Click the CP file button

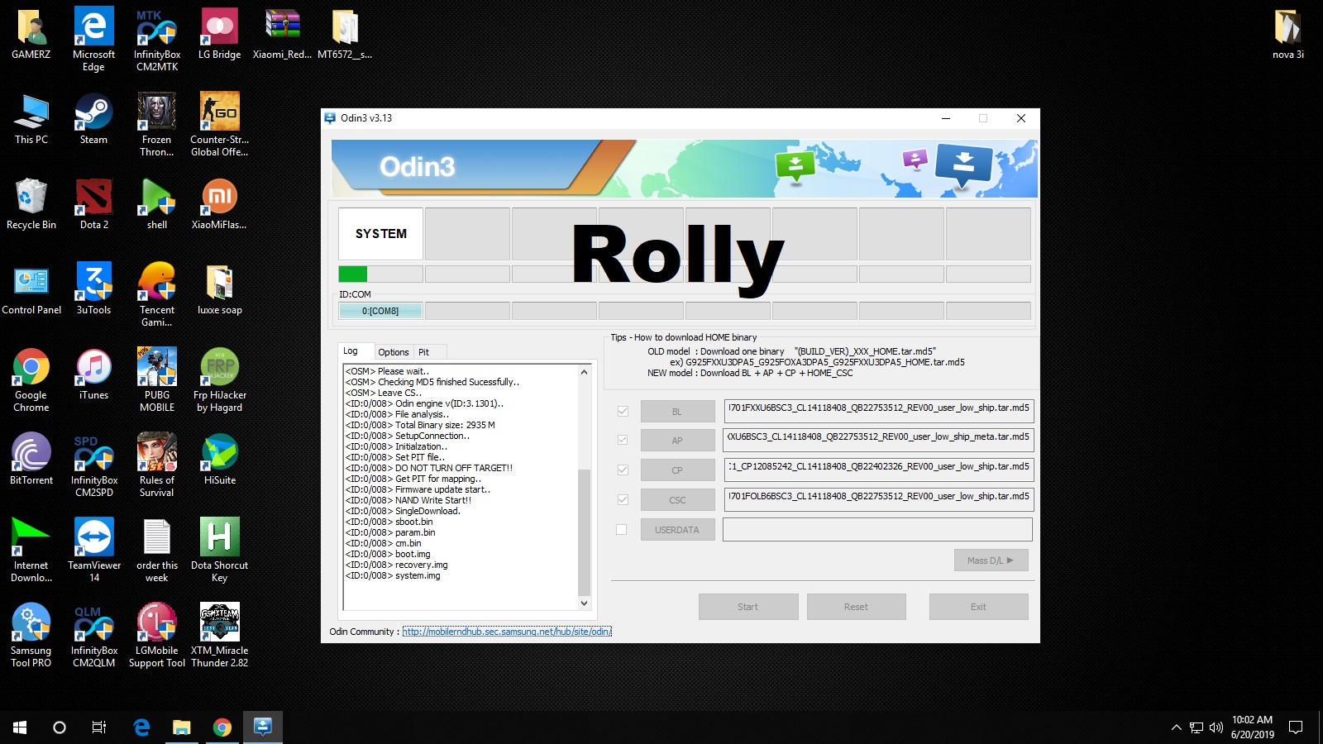point(677,470)
